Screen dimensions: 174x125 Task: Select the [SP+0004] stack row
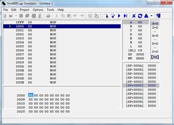click(x=141, y=94)
